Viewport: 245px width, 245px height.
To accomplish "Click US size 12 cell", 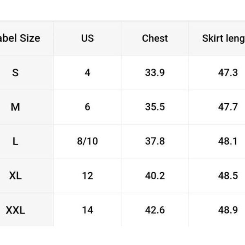I will click(87, 176).
